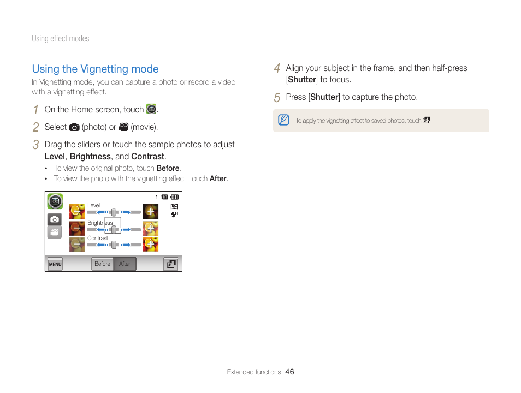Click page number 46
The width and height of the screenshot is (521, 393).
coord(290,372)
